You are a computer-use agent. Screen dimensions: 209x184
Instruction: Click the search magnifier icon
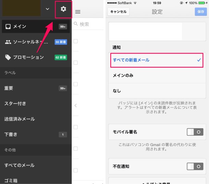point(76,24)
